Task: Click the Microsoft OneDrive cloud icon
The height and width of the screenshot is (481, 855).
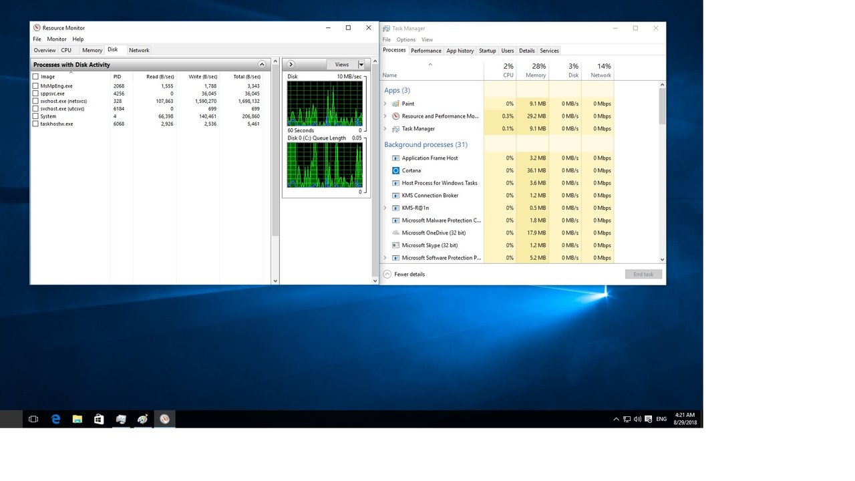Action: (396, 233)
